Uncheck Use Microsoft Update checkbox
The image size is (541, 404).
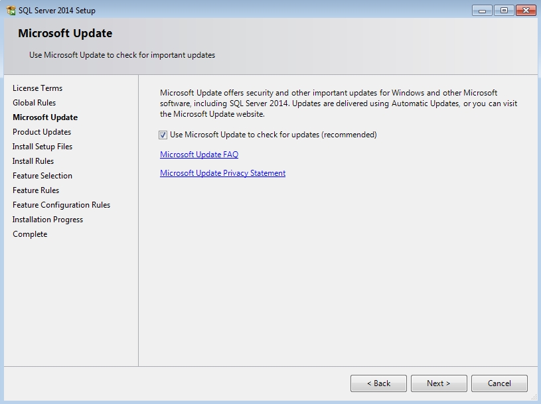[x=163, y=135]
